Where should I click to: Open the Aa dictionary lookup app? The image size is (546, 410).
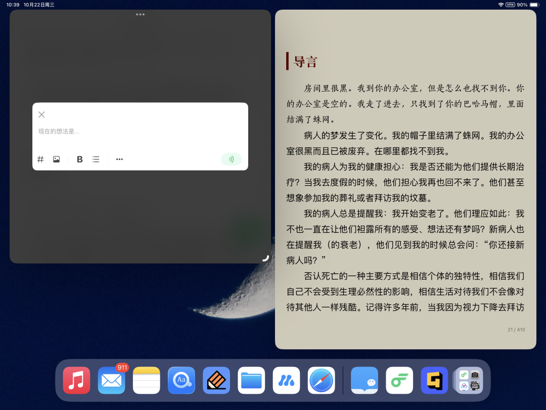181,380
